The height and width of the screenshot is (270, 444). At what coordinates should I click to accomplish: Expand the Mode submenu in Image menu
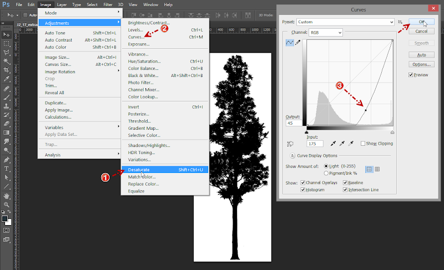click(x=80, y=13)
